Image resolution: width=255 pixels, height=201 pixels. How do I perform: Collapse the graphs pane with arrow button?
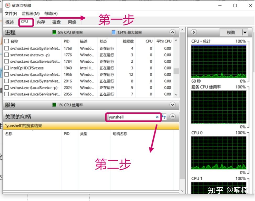[x=194, y=32]
